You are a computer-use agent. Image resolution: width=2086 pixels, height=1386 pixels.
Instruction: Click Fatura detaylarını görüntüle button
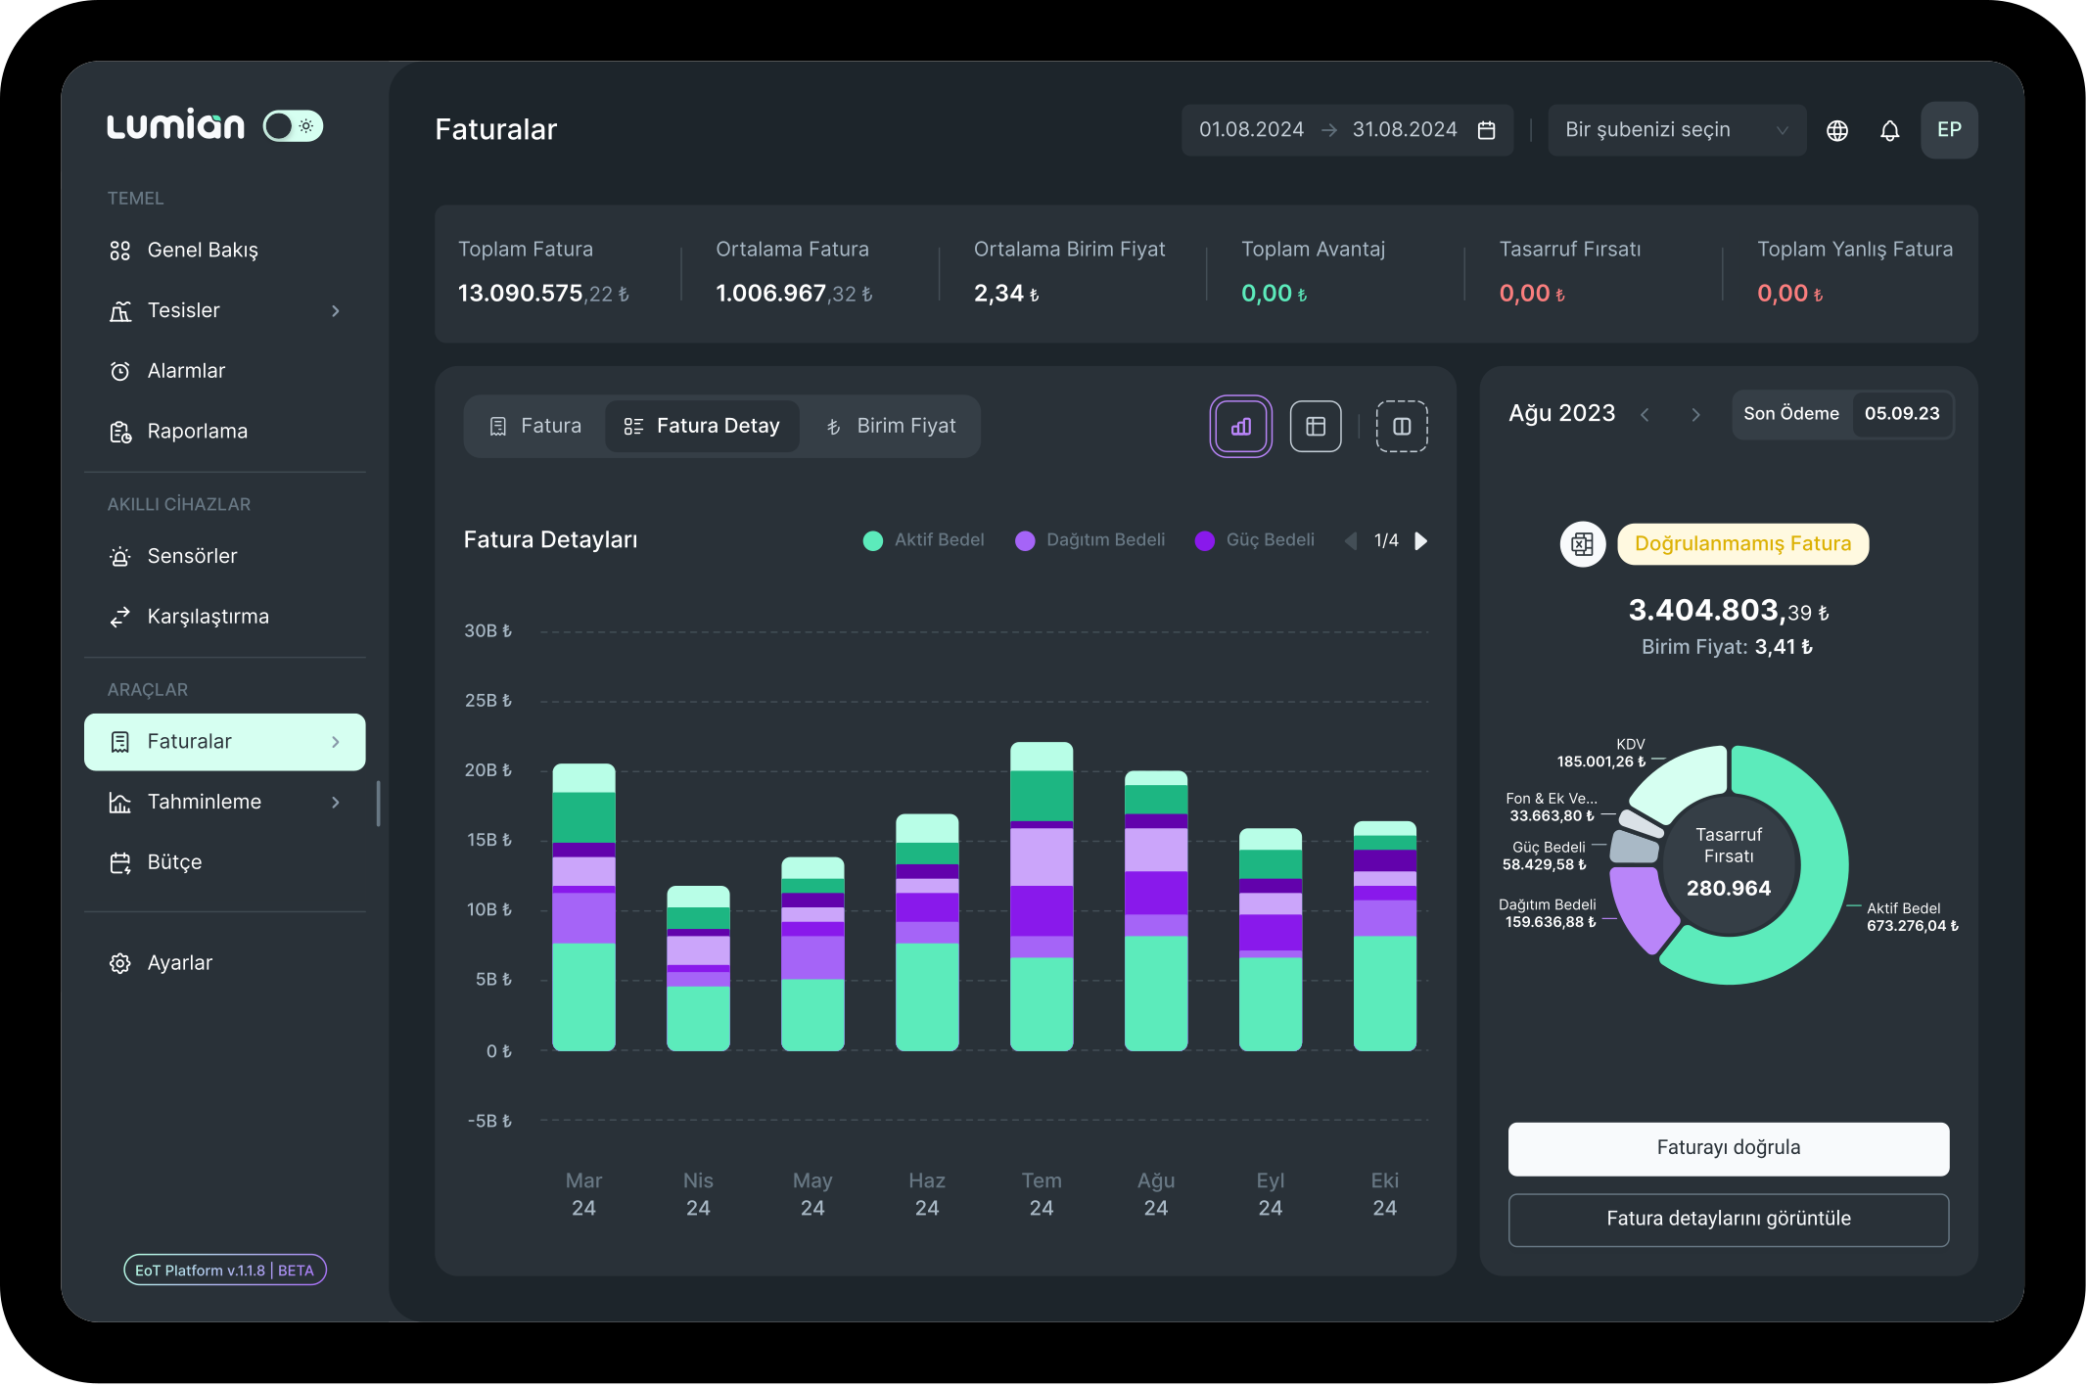click(1728, 1220)
